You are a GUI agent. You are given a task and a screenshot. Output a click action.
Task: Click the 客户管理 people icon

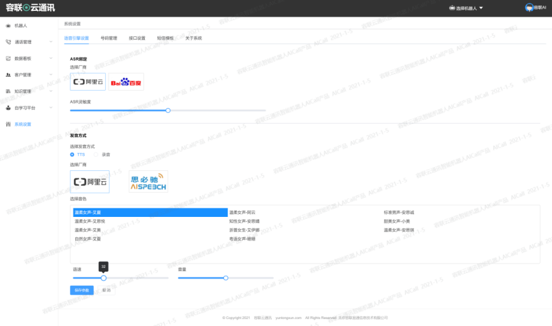click(x=8, y=75)
